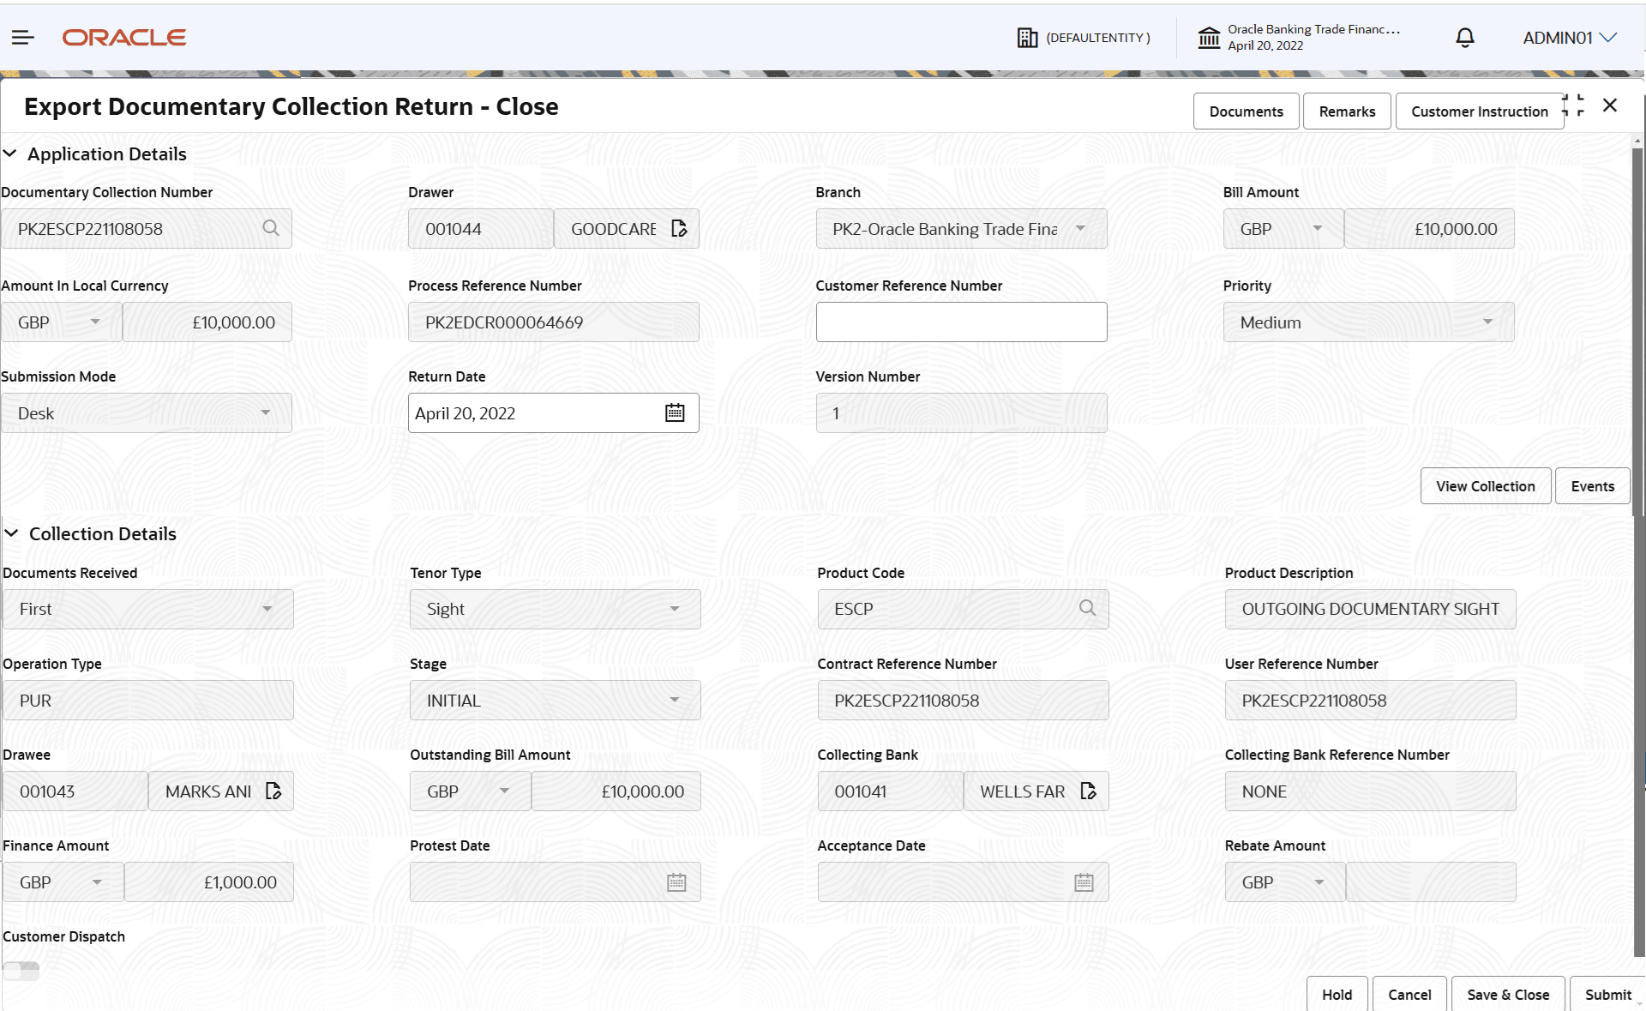
Task: Click the Product Code search icon
Action: 1087,608
